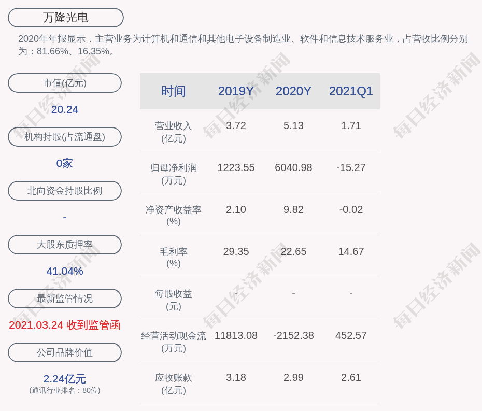Click the 营业收入(亿元) row label

(174, 132)
